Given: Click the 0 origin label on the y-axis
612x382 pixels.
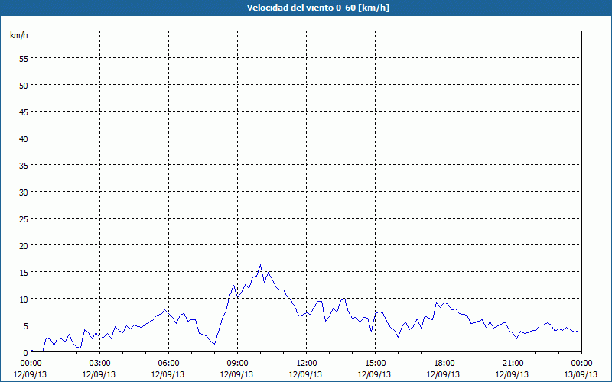Looking at the screenshot, I should [25, 352].
